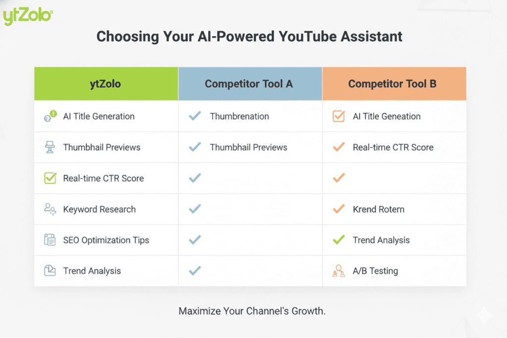The width and height of the screenshot is (507, 338).
Task: Click the A/B Testing text
Action: (x=375, y=271)
